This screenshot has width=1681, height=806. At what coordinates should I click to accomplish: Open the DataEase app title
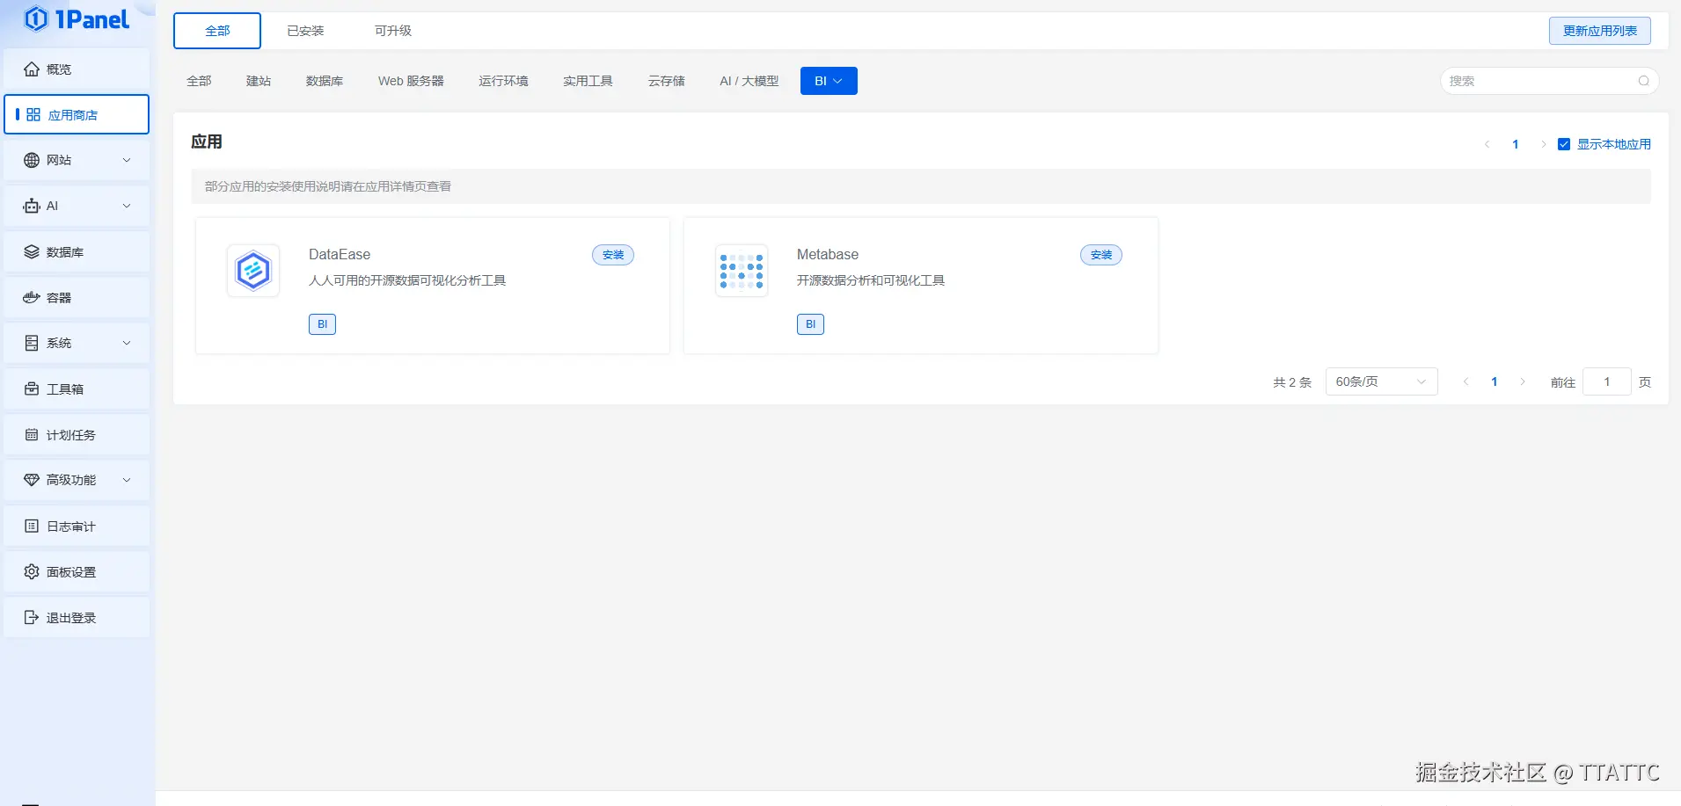[340, 254]
